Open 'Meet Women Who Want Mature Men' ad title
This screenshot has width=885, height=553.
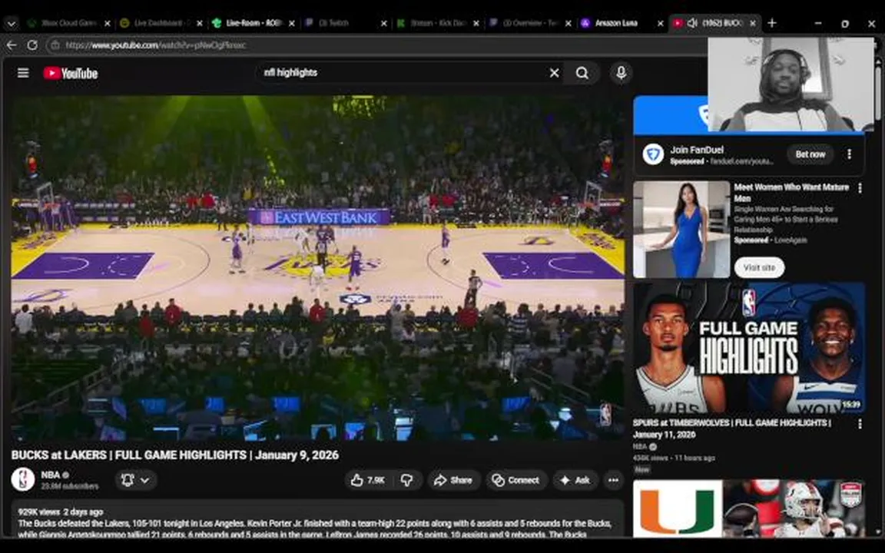[791, 193]
